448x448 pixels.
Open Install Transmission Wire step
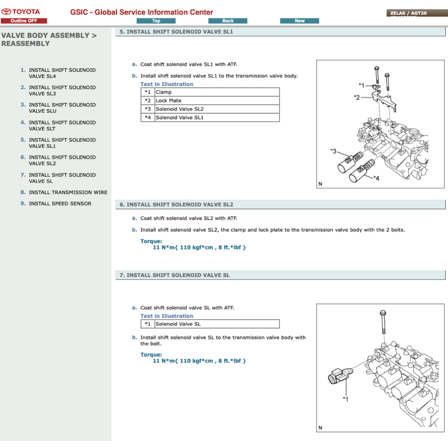coord(68,192)
